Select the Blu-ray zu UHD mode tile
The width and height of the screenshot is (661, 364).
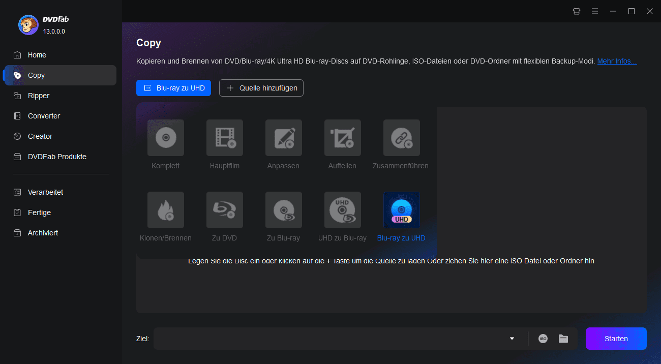click(402, 210)
